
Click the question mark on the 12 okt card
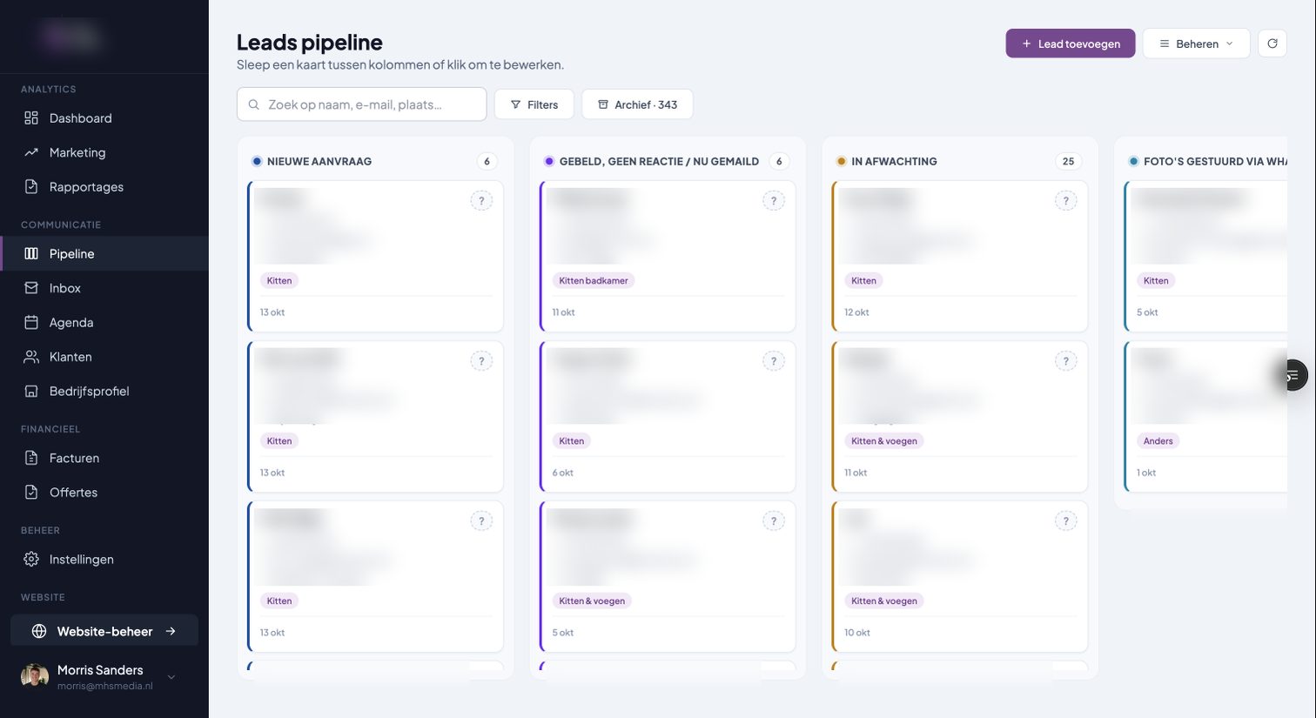point(1066,201)
